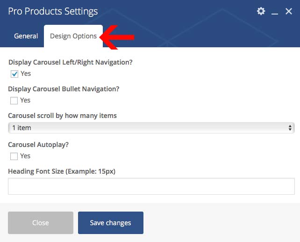Click the Close button
Viewport: 300px width, 242px height.
tap(41, 223)
